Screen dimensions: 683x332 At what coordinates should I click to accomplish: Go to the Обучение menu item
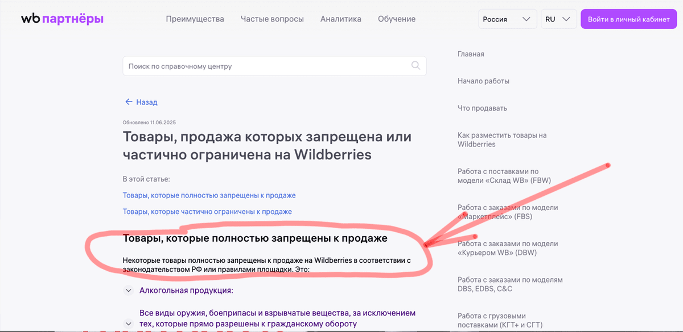tap(397, 19)
